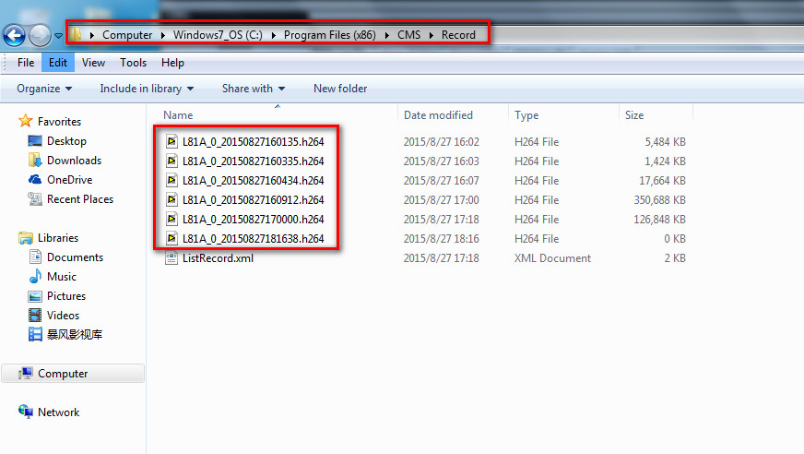Image resolution: width=804 pixels, height=454 pixels.
Task: Select the ListRecord.xml file name
Action: coord(218,258)
